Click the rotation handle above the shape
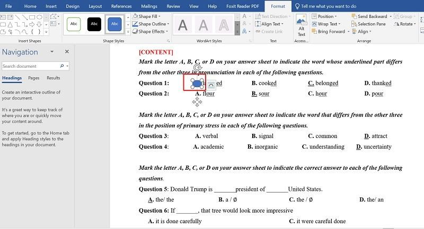 click(x=197, y=68)
